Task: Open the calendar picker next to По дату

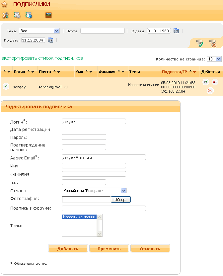Action: click(50, 40)
